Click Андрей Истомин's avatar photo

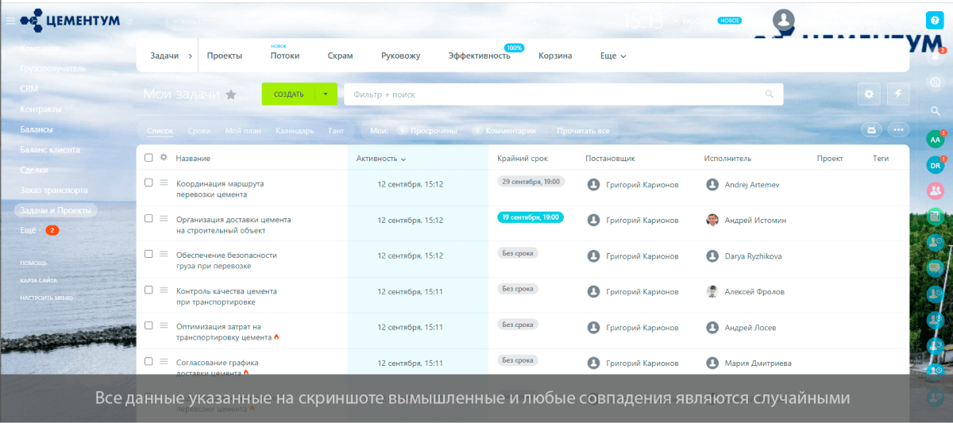point(712,220)
